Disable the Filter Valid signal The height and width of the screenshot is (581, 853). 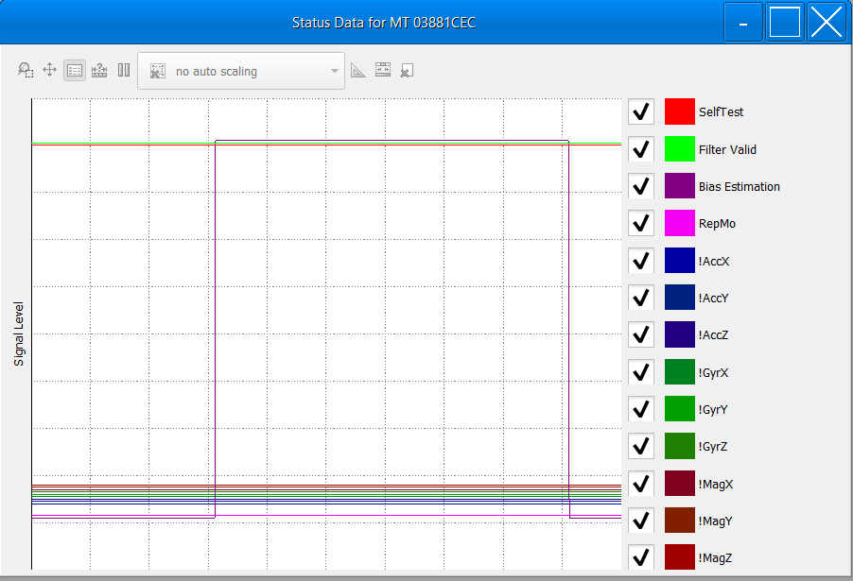(x=640, y=148)
